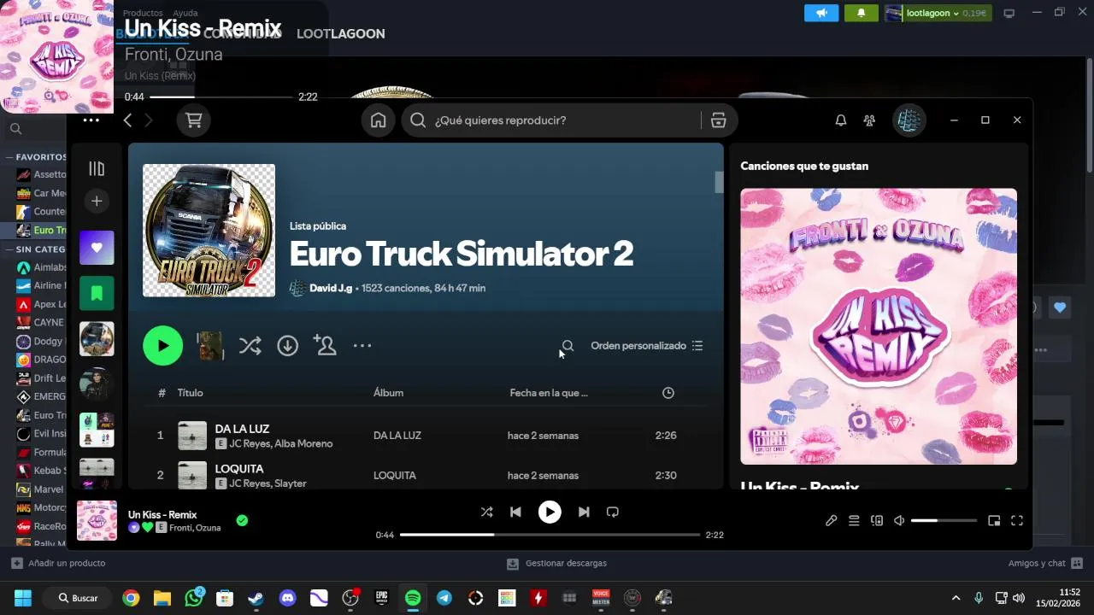Image resolution: width=1094 pixels, height=615 pixels.
Task: Play the Euro Truck Simulator 2 playlist
Action: click(x=162, y=346)
